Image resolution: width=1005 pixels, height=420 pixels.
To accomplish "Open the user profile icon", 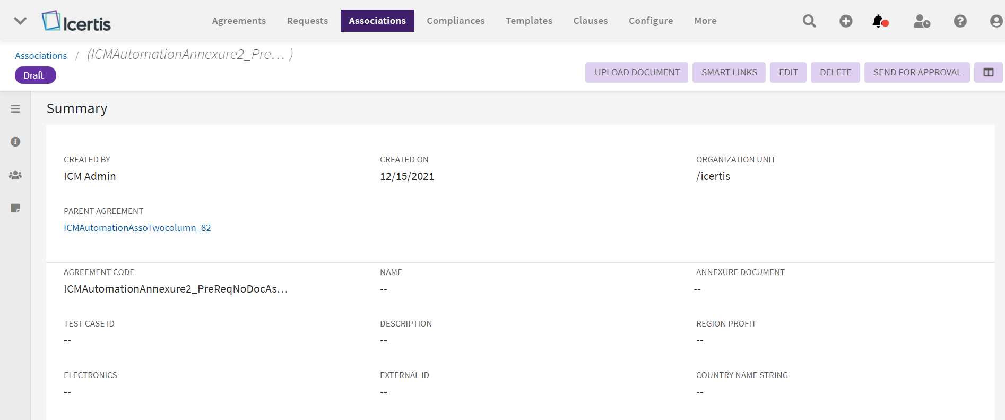I will point(996,21).
